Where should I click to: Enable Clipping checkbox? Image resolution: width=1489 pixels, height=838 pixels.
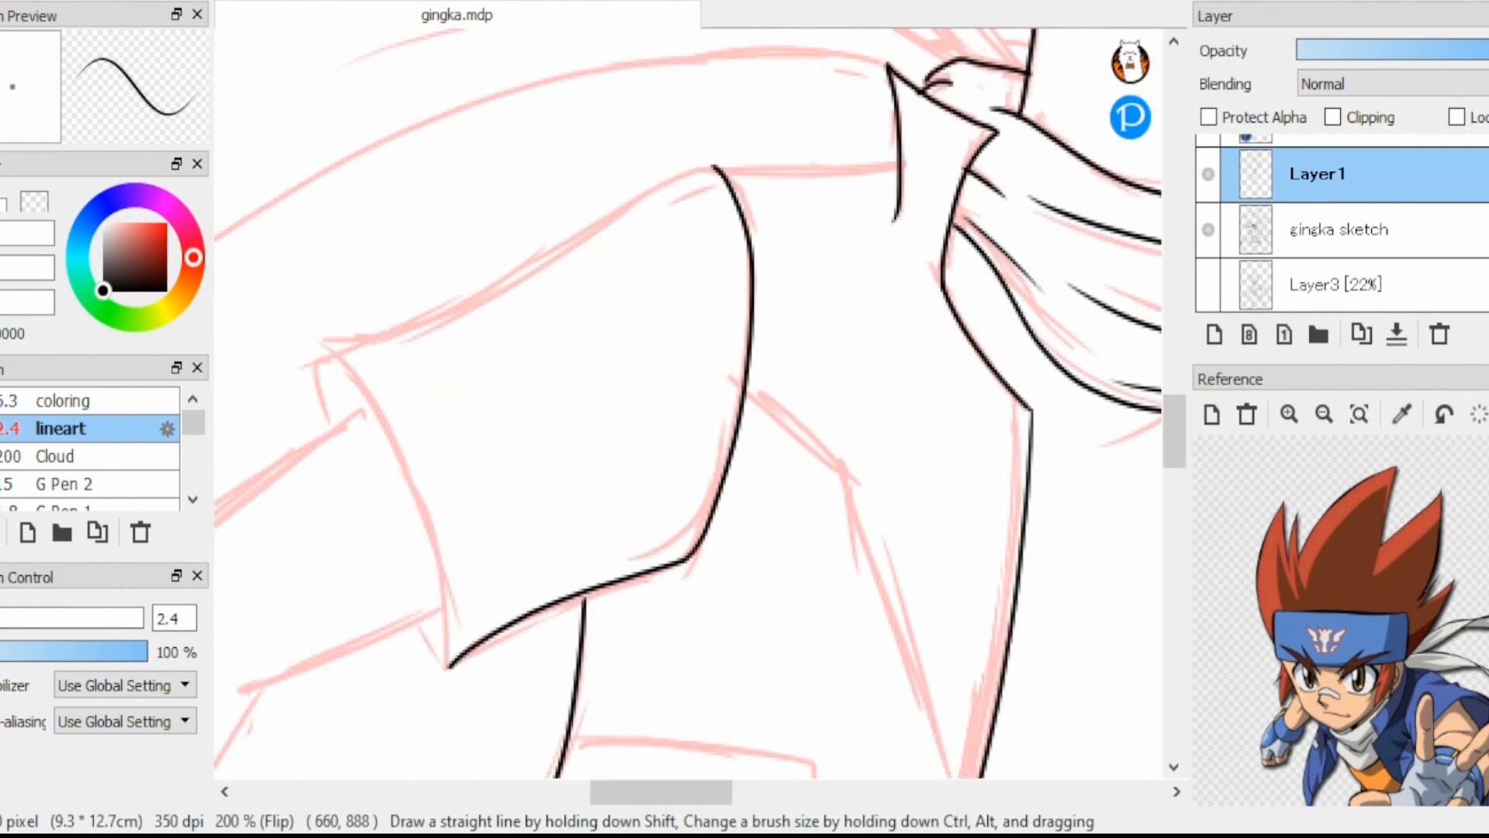point(1332,117)
